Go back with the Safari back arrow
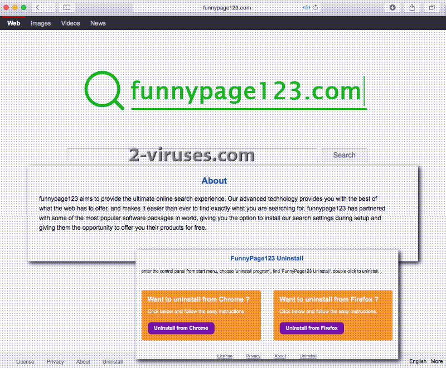 coord(37,8)
